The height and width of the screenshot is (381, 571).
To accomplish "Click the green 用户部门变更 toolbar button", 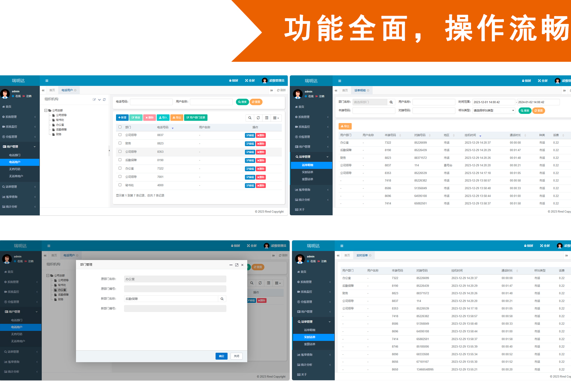I will click(x=196, y=117).
